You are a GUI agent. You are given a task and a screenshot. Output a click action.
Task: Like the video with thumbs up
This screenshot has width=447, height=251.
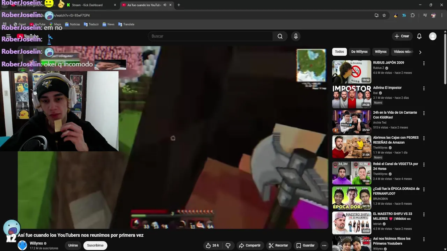[212, 245]
